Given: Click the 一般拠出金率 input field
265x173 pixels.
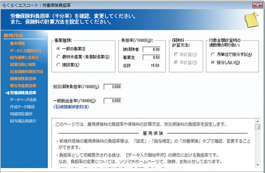Looking at the screenshot, I should pyautogui.click(x=113, y=101).
